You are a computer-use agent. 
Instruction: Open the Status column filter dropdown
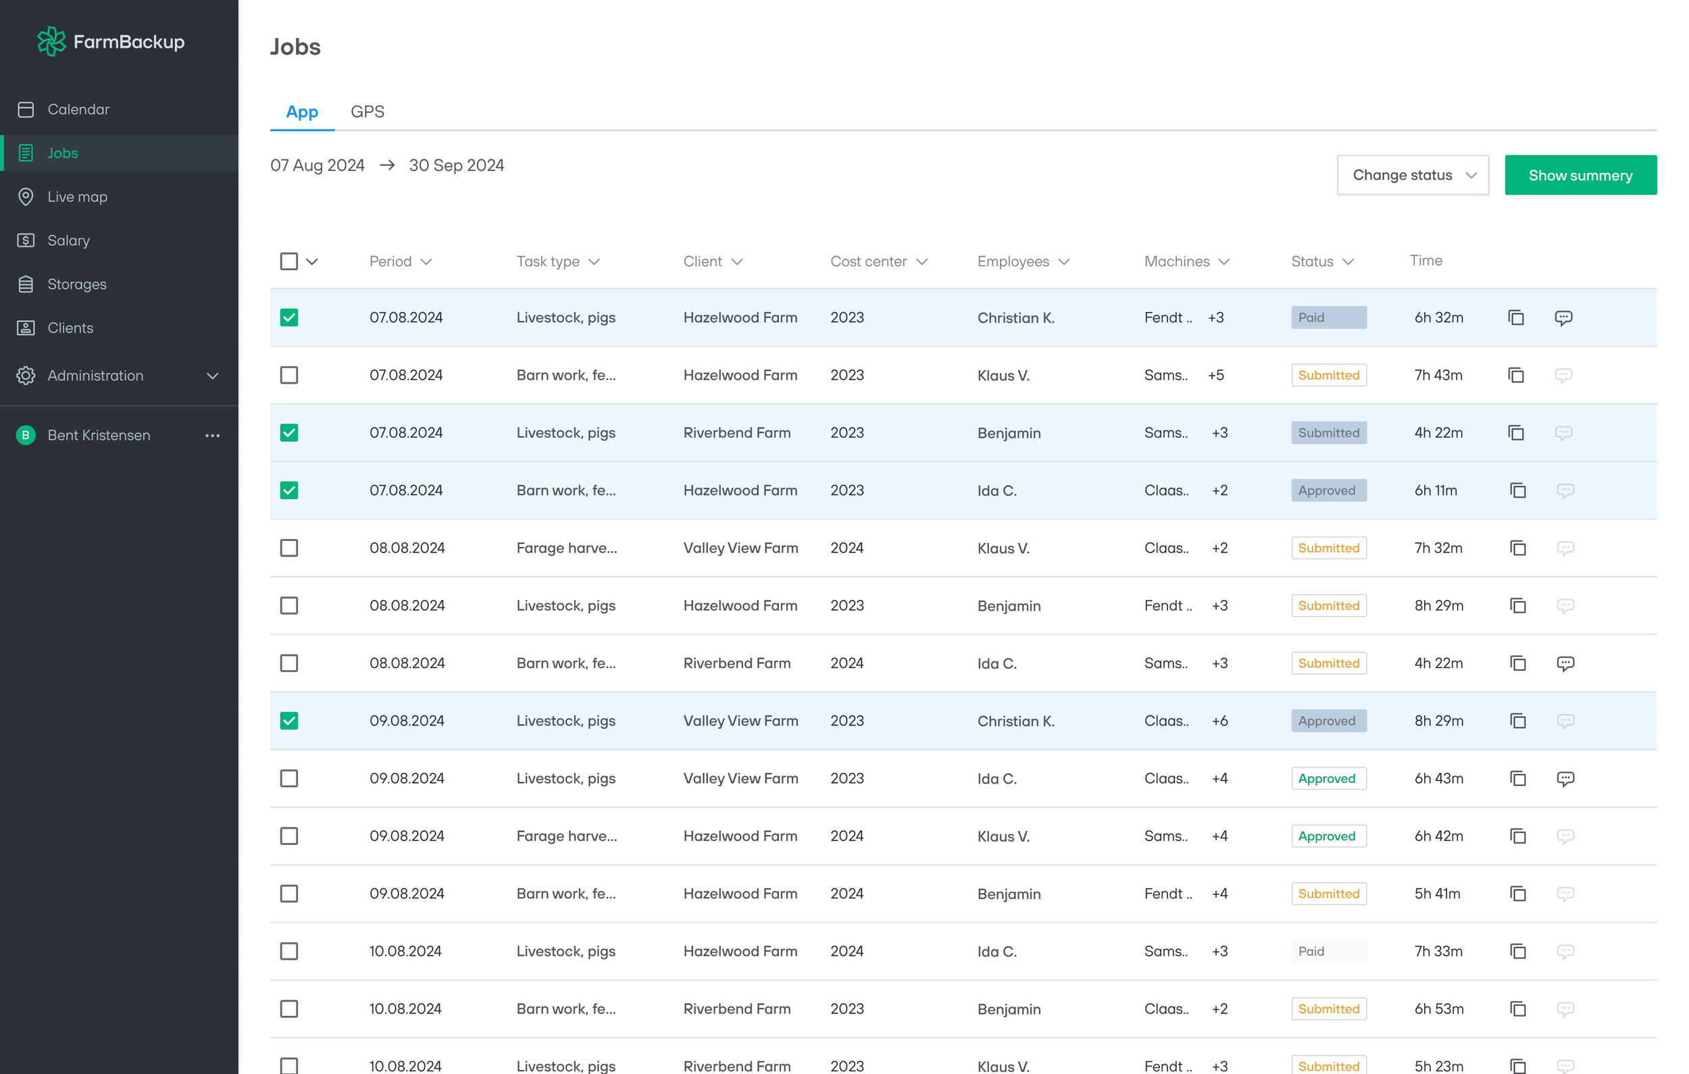click(1347, 261)
